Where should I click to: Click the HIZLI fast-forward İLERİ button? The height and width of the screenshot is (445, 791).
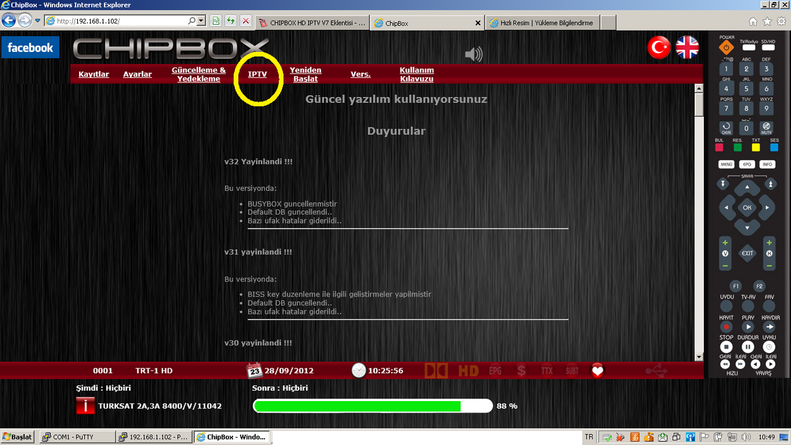tap(740, 365)
